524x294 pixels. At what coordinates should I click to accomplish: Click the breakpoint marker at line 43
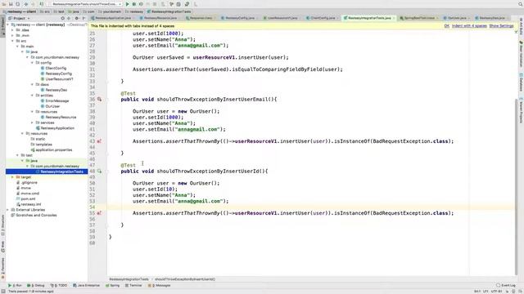pos(99,141)
